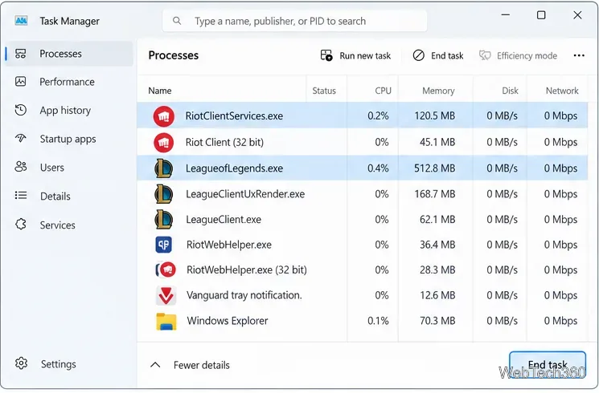Select LeagueofLegends.exe process name
599x393 pixels.
pos(234,168)
